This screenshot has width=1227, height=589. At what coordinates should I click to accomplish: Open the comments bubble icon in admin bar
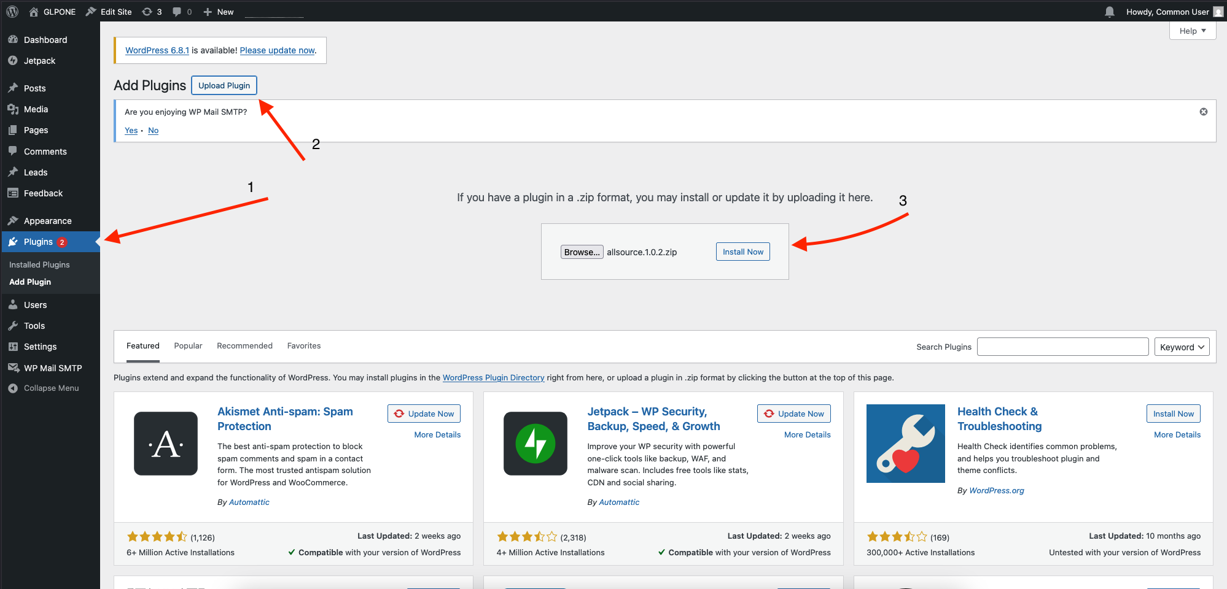177,12
